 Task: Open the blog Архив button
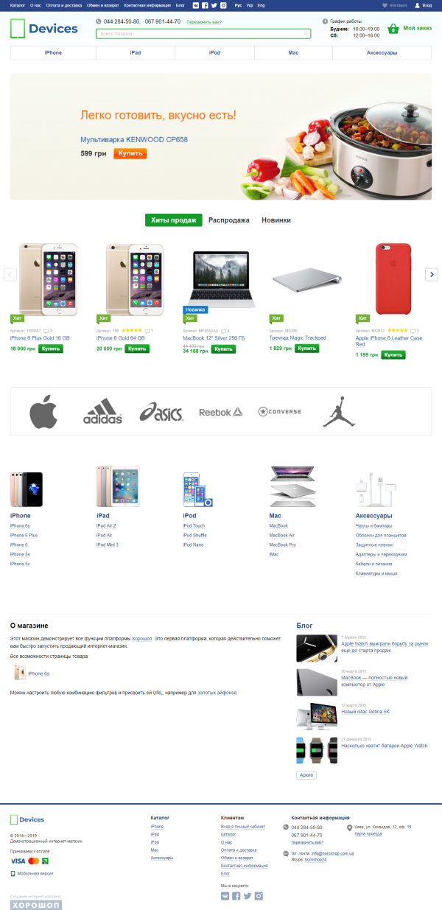[x=306, y=775]
